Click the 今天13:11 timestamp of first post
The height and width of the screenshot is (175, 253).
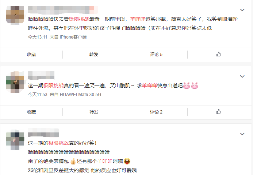point(38,37)
